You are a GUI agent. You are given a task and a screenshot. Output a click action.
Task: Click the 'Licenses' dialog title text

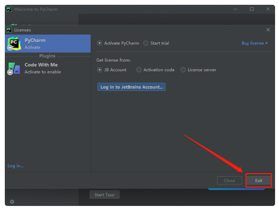click(x=23, y=30)
